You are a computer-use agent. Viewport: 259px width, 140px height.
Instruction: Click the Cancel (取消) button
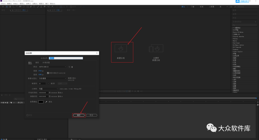[x=91, y=115]
